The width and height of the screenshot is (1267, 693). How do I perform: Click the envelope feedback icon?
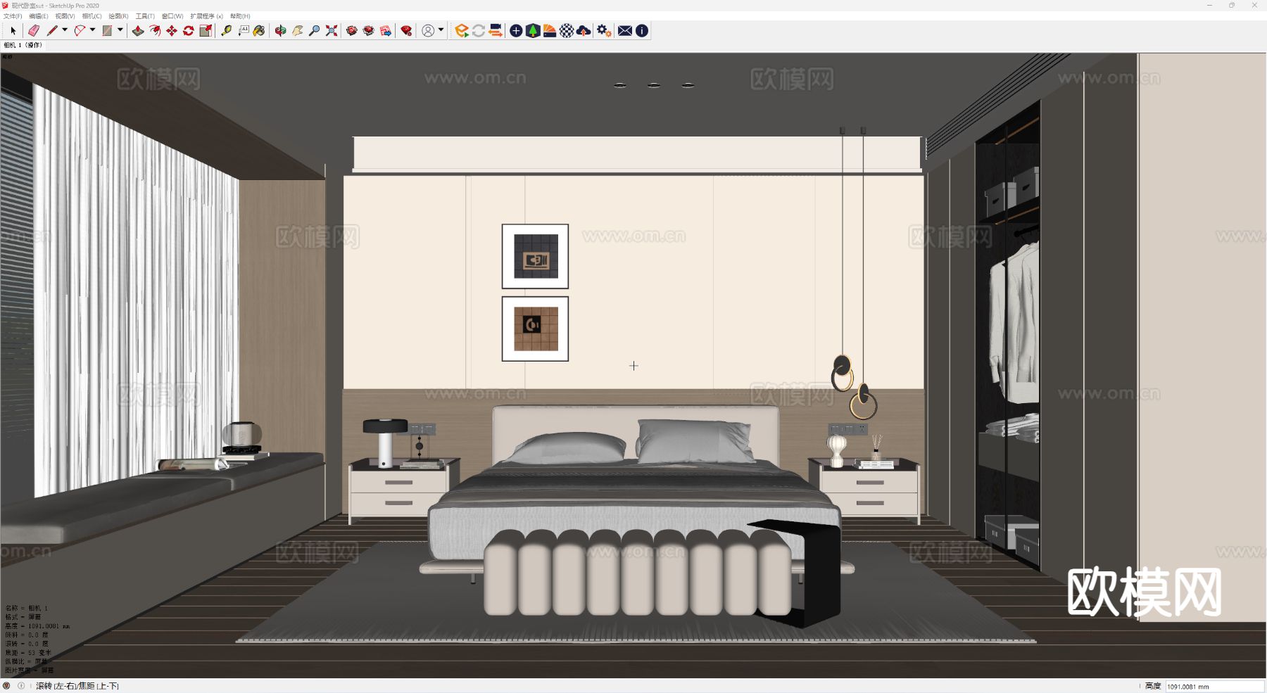625,30
